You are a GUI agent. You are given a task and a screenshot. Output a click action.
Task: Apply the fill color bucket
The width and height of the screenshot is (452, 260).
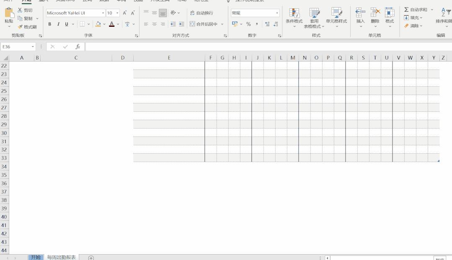pos(98,24)
